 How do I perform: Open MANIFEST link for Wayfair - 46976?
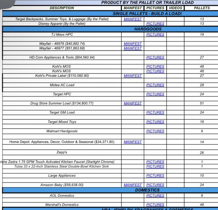[133, 44]
